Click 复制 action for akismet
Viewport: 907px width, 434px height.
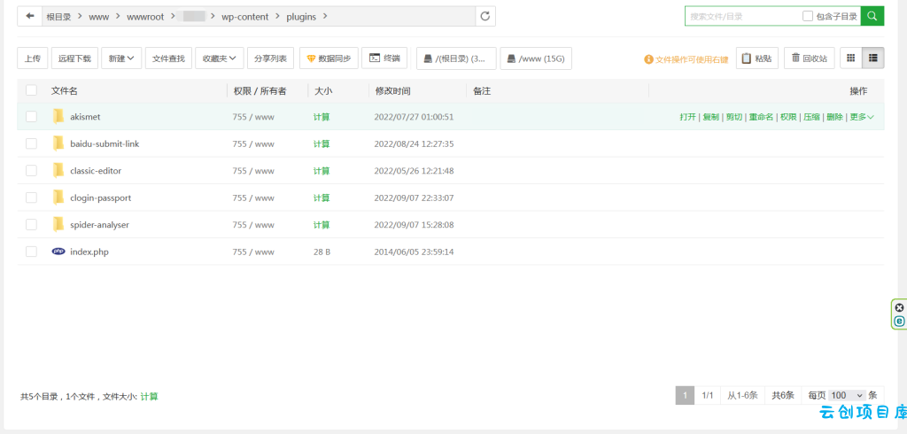click(x=711, y=117)
